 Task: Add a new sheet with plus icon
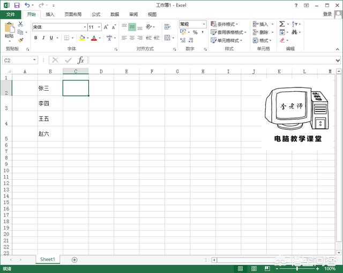pos(74,260)
